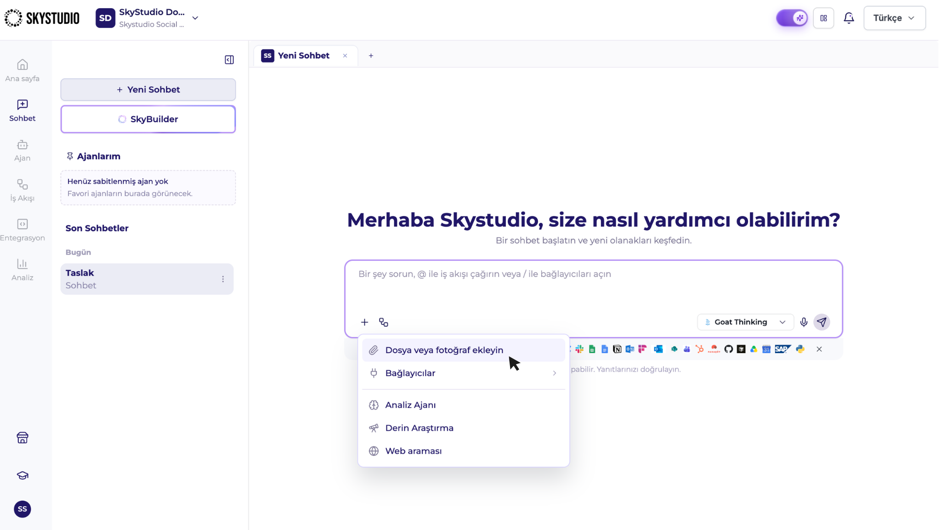This screenshot has height=530, width=941.
Task: Add a new chat tab
Action: point(371,56)
